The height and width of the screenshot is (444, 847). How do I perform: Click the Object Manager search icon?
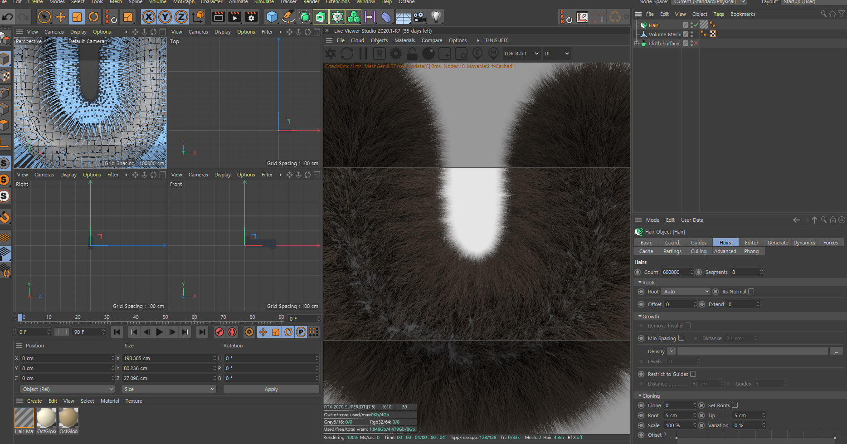823,14
